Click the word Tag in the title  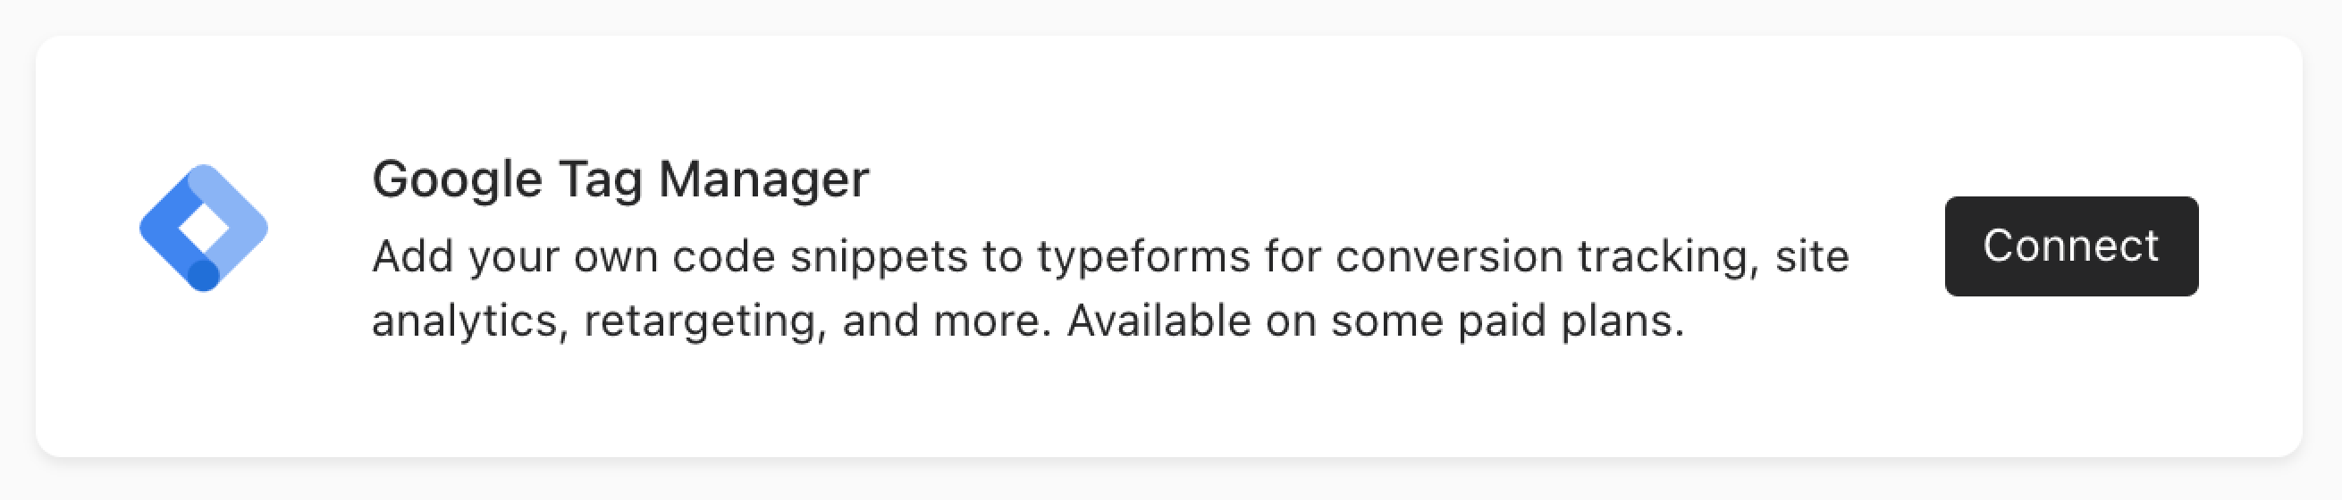point(600,181)
